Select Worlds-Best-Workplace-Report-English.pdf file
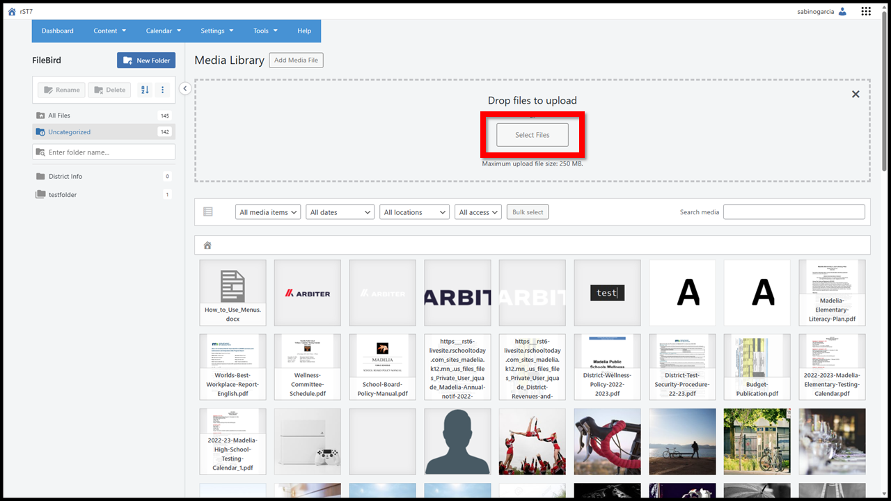 (232, 367)
